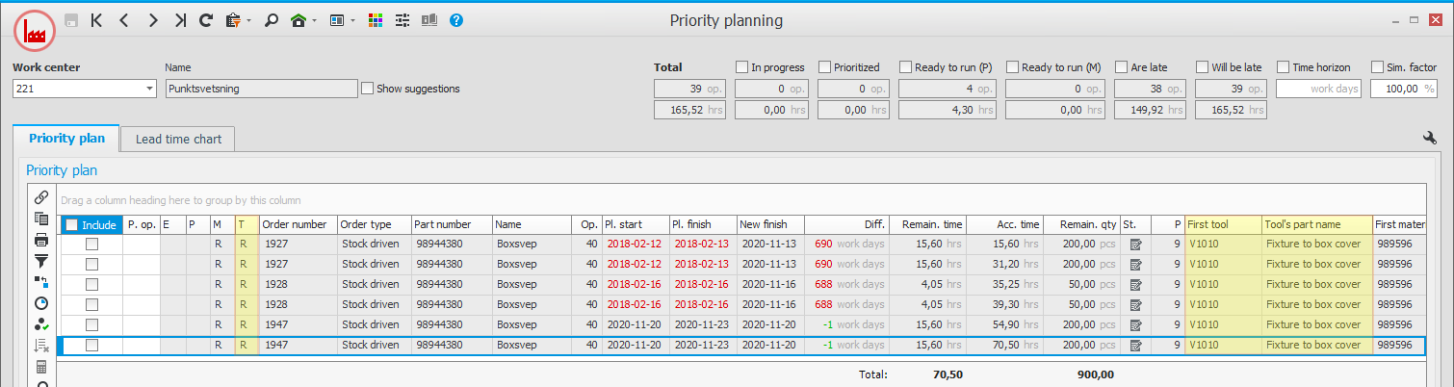
Task: Expand the clipboard filter dropdown arrow
Action: click(x=249, y=21)
